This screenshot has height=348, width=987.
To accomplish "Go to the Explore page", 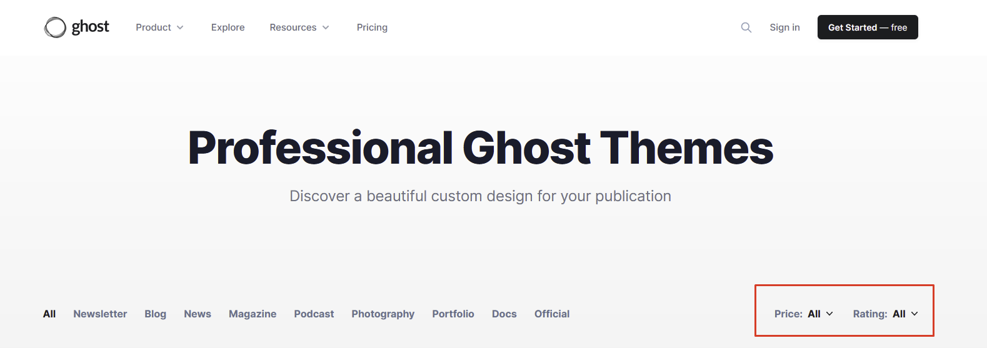I will click(x=228, y=27).
